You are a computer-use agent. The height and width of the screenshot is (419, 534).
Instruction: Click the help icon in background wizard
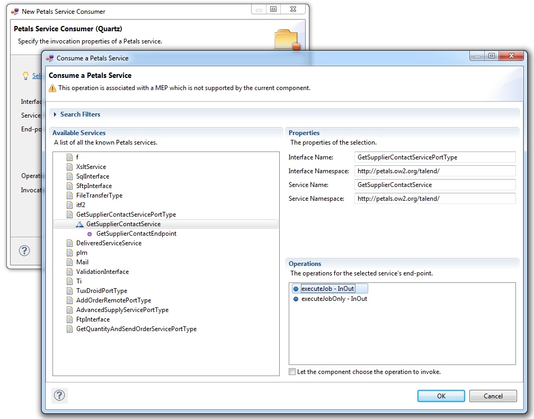point(24,251)
